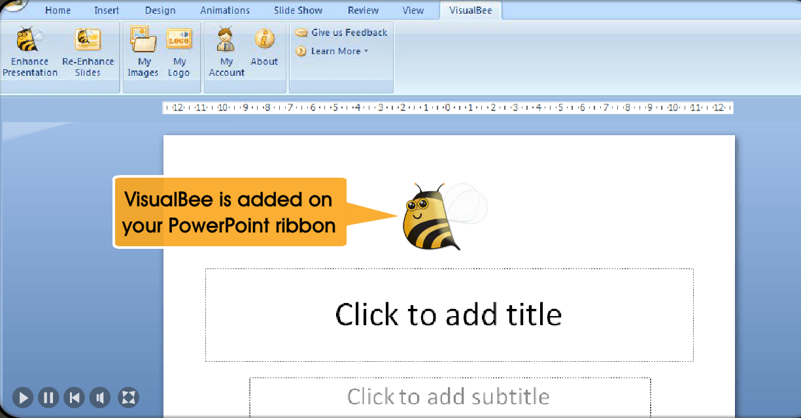The image size is (801, 418).
Task: Click the play video control
Action: coord(22,397)
